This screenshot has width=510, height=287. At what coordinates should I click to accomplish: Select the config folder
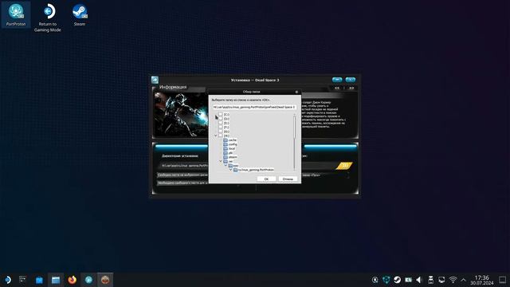coord(233,144)
